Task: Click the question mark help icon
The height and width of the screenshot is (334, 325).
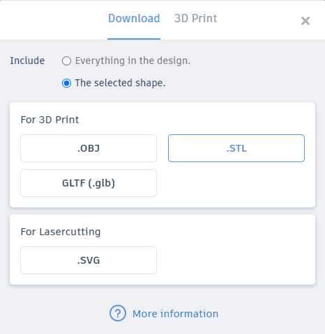Action: click(118, 313)
